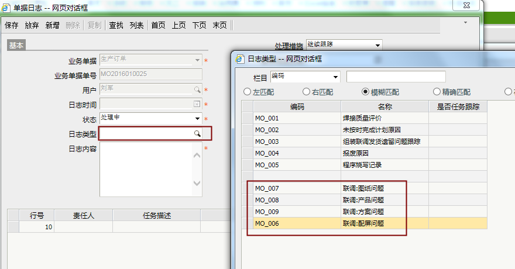Select the 左匹配 radio button
This screenshot has width=515, height=269.
coord(247,92)
